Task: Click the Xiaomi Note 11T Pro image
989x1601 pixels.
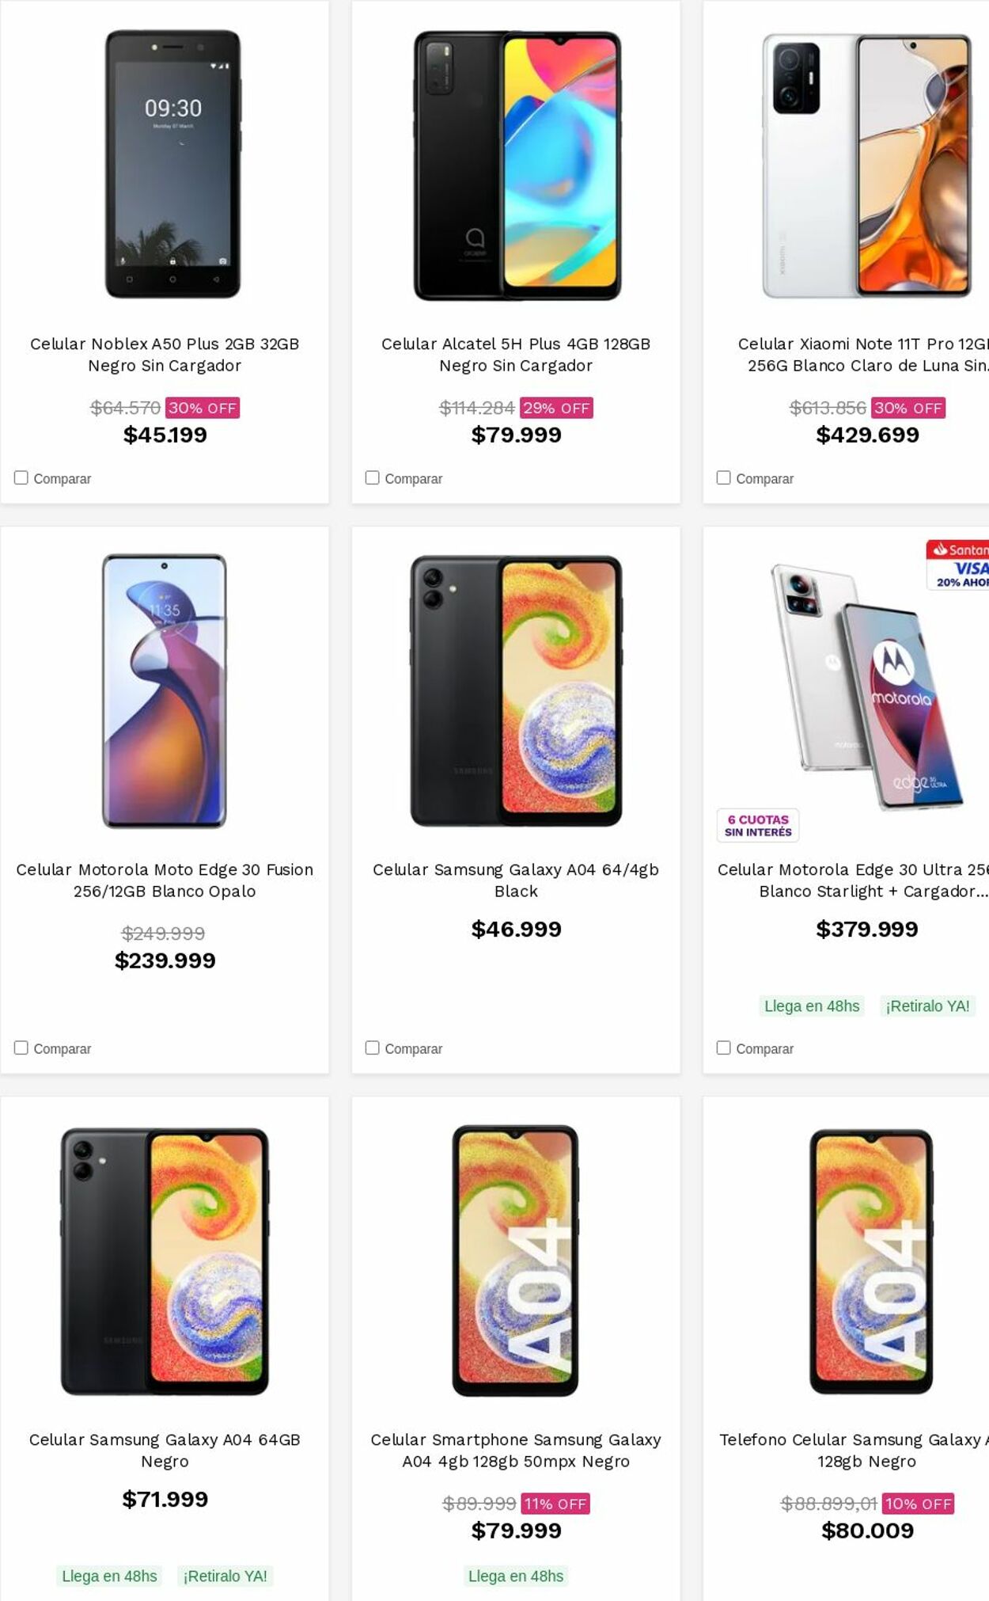Action: click(867, 165)
